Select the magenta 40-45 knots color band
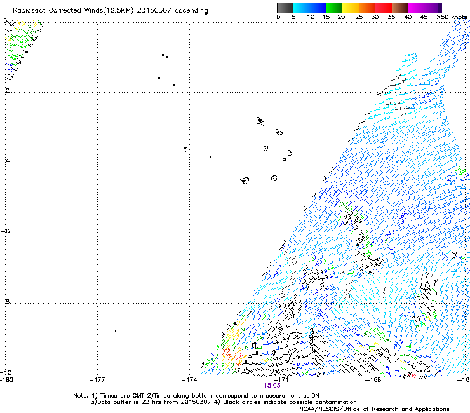The width and height of the screenshot is (470, 413). pyautogui.click(x=417, y=8)
